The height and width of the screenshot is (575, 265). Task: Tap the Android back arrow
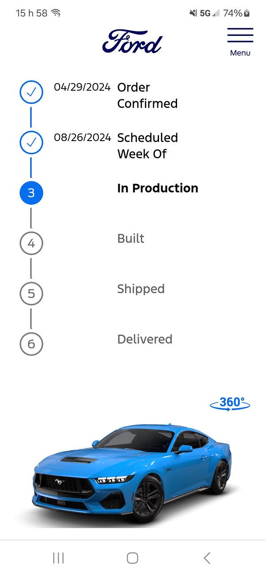207,558
